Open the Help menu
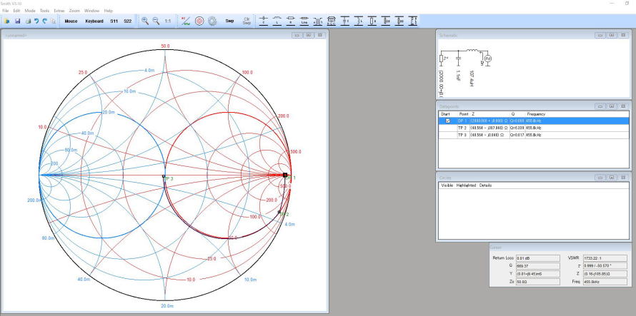 (x=109, y=10)
